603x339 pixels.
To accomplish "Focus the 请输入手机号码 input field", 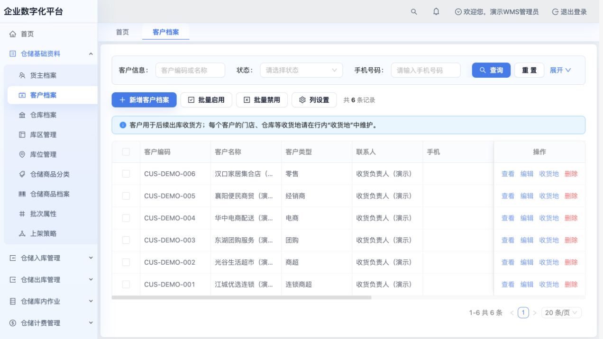I will click(426, 70).
